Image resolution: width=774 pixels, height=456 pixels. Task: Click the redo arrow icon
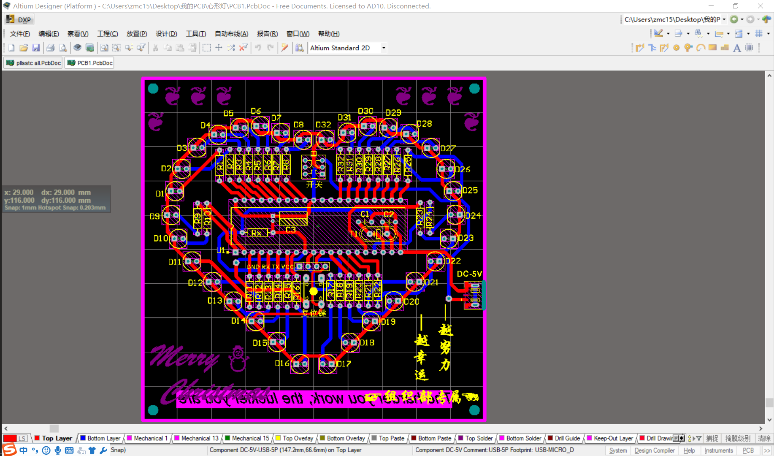point(270,48)
